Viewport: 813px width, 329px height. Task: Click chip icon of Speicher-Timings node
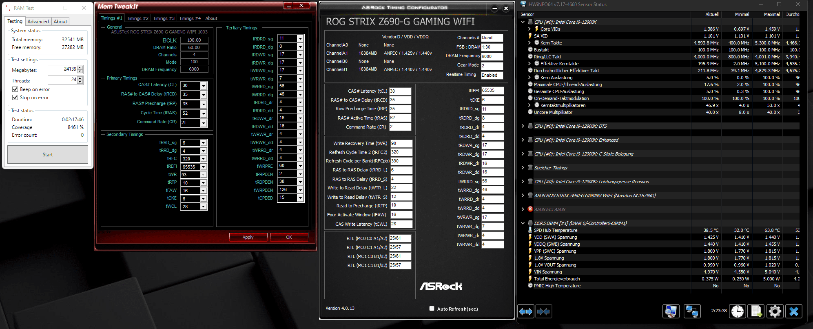coord(530,168)
